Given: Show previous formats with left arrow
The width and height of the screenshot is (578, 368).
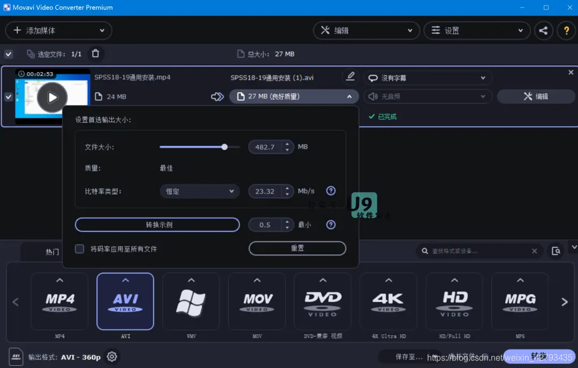Looking at the screenshot, I should coord(16,302).
